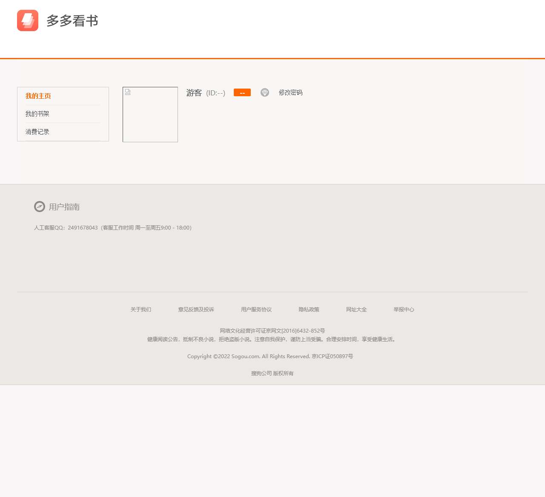Click the broken image icon in avatar box
The height and width of the screenshot is (497, 545).
click(127, 92)
